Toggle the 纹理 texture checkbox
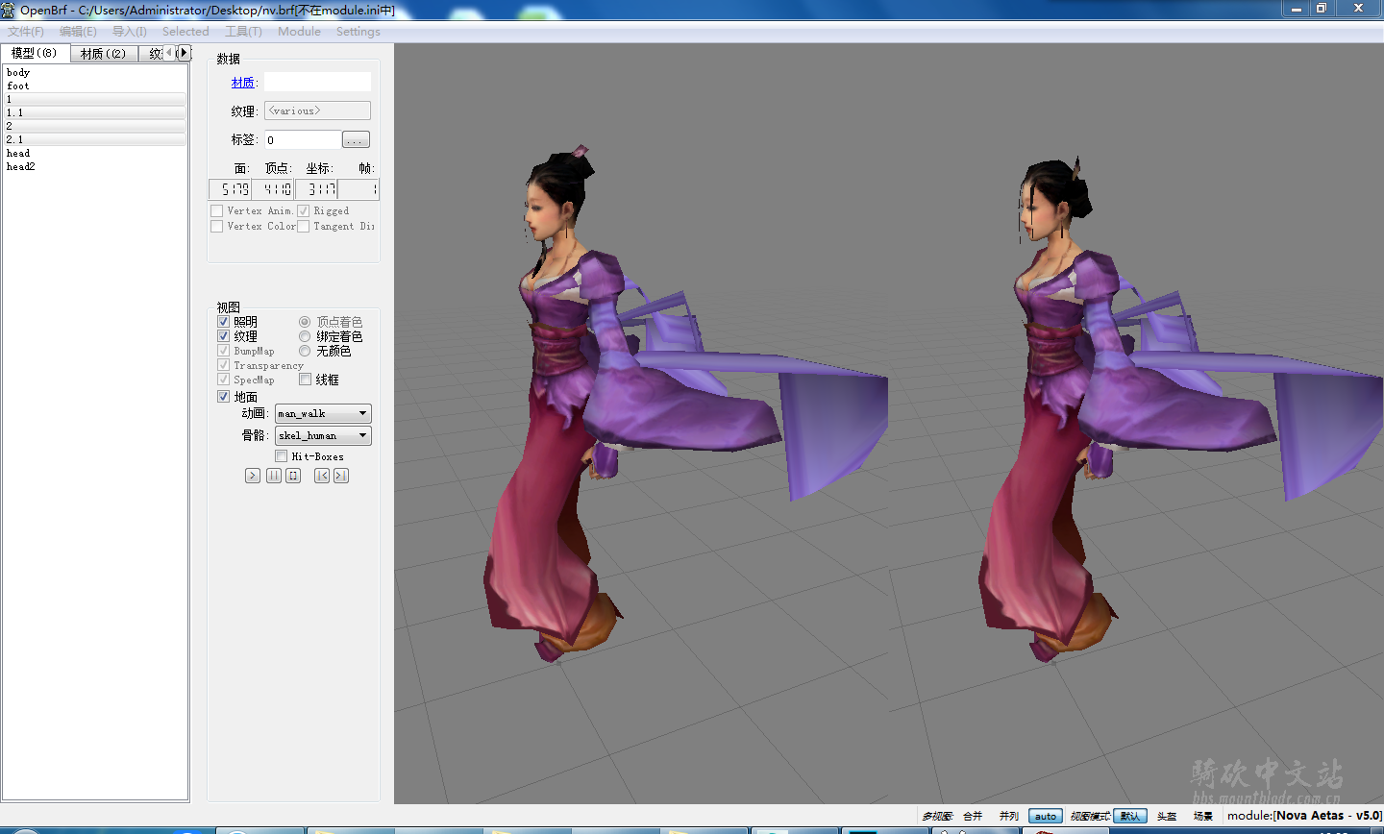The width and height of the screenshot is (1384, 834). pyautogui.click(x=223, y=336)
